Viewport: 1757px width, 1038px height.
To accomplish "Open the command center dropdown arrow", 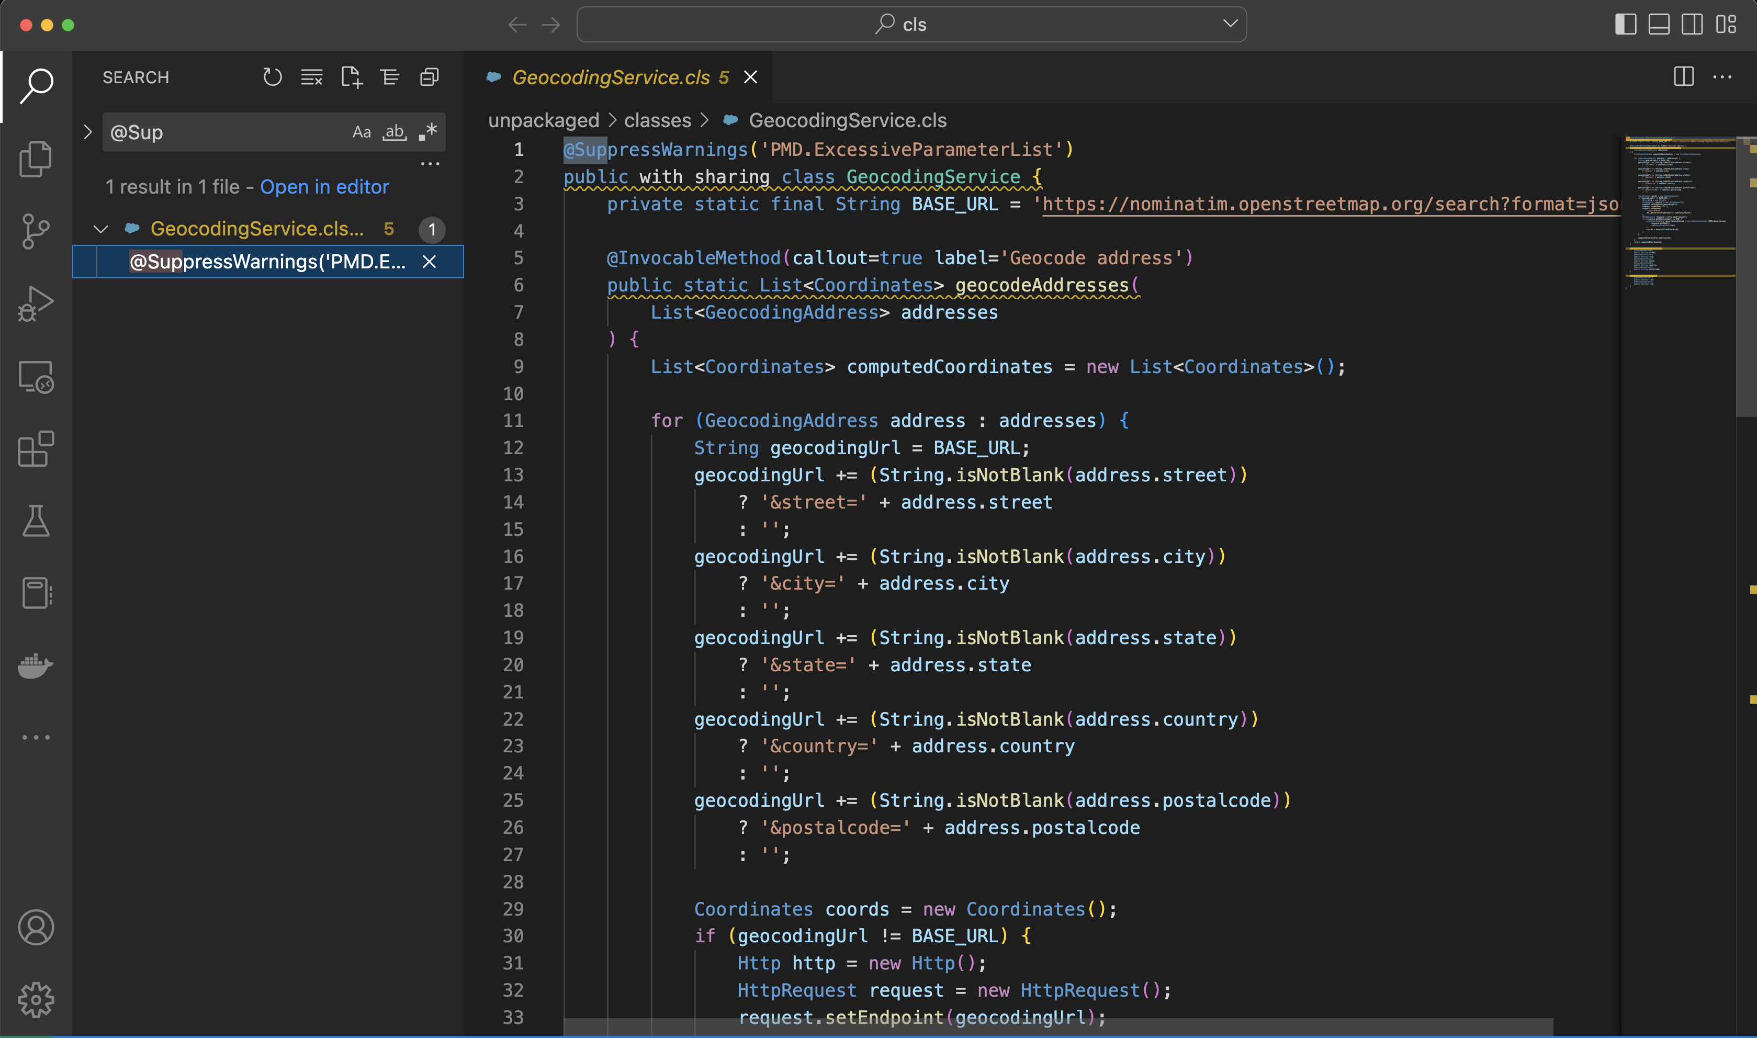I will [1230, 24].
